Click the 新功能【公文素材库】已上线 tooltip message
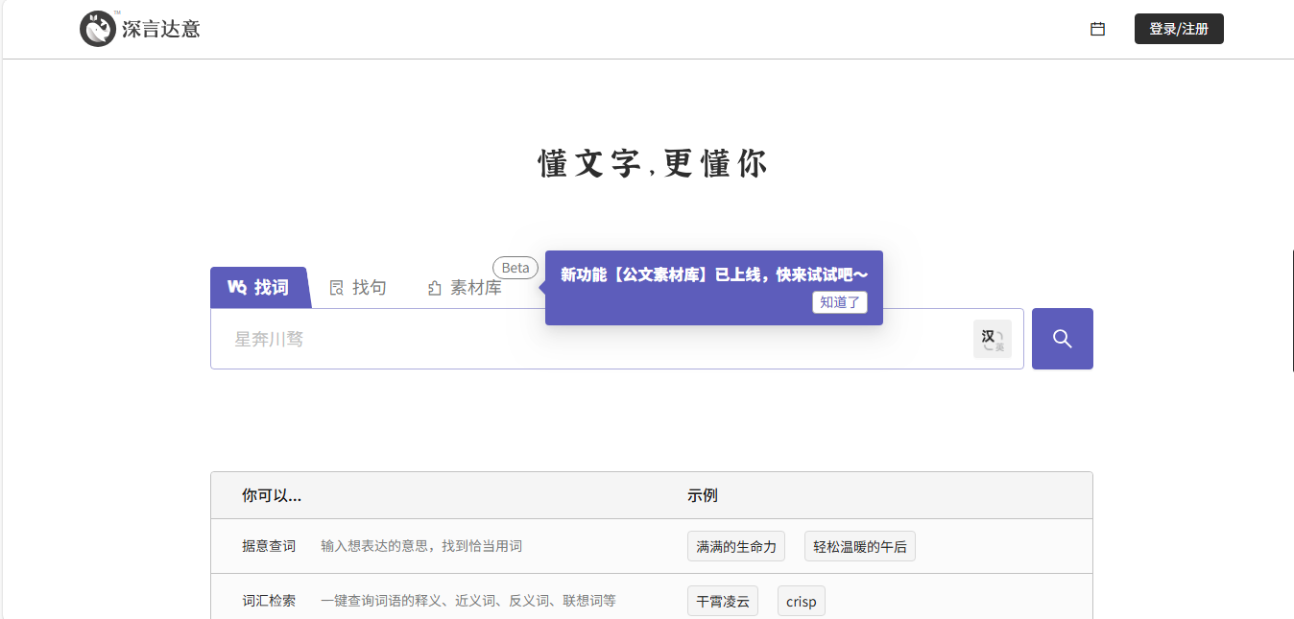 pos(714,274)
